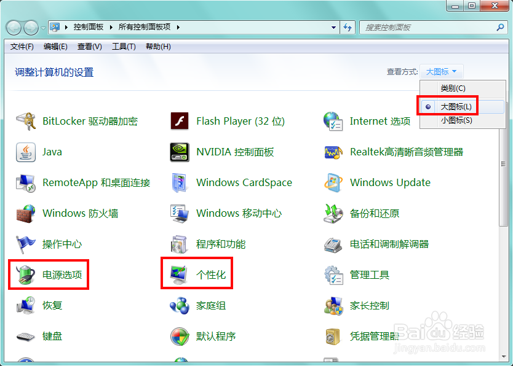Open 凭据管理器 safe icon
513x366 pixels.
tap(333, 337)
